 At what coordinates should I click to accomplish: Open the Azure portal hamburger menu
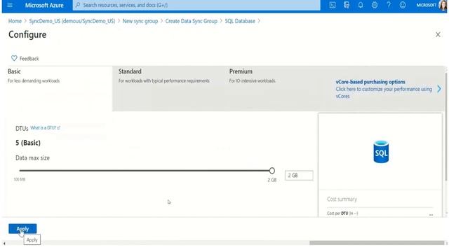pos(10,5)
